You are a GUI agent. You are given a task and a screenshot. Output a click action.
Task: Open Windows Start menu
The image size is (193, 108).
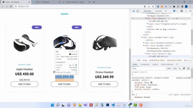pos(52,105)
